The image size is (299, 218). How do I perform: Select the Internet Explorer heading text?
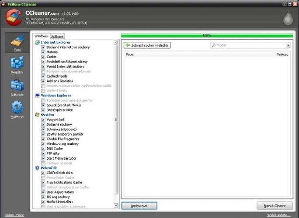tap(56, 42)
